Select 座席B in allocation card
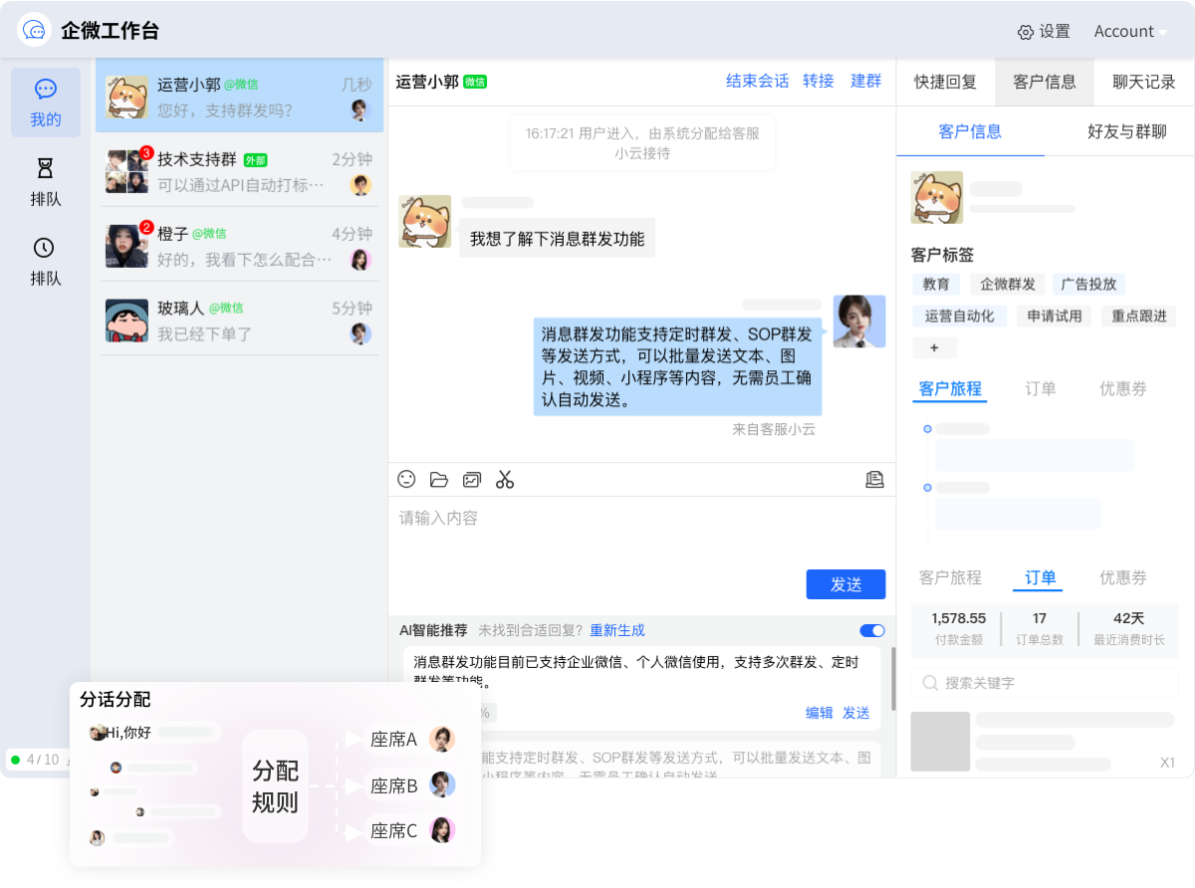Viewport: 1195px width, 888px height. tap(412, 785)
